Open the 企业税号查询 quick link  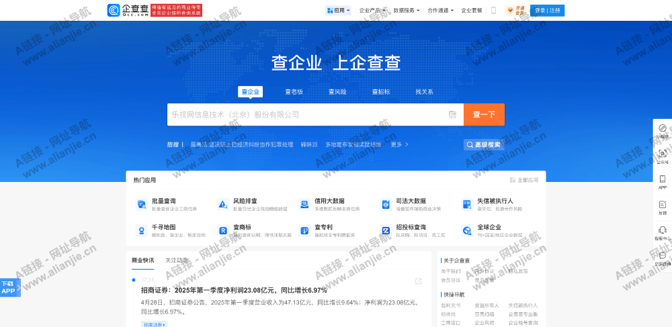point(523,323)
